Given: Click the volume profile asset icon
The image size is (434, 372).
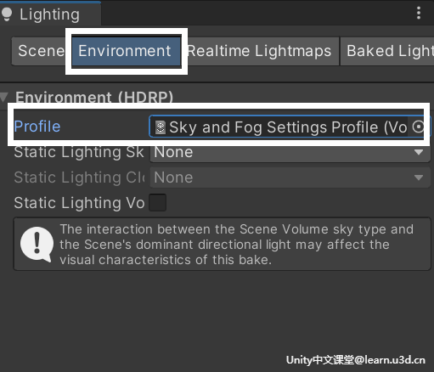Looking at the screenshot, I should [x=161, y=127].
